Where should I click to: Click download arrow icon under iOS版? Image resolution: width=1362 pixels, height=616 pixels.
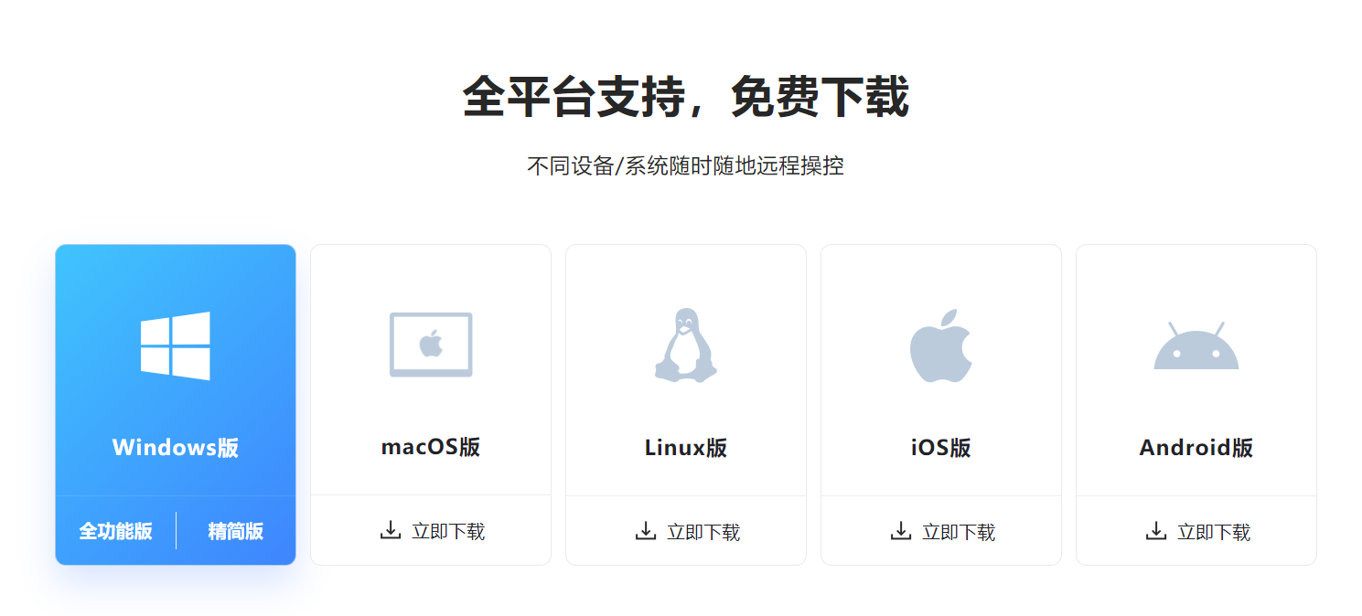901,530
